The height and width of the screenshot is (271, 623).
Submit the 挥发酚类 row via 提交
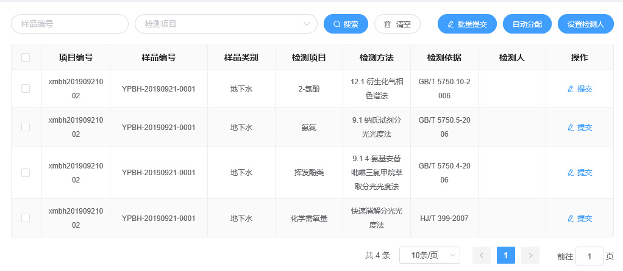(580, 173)
